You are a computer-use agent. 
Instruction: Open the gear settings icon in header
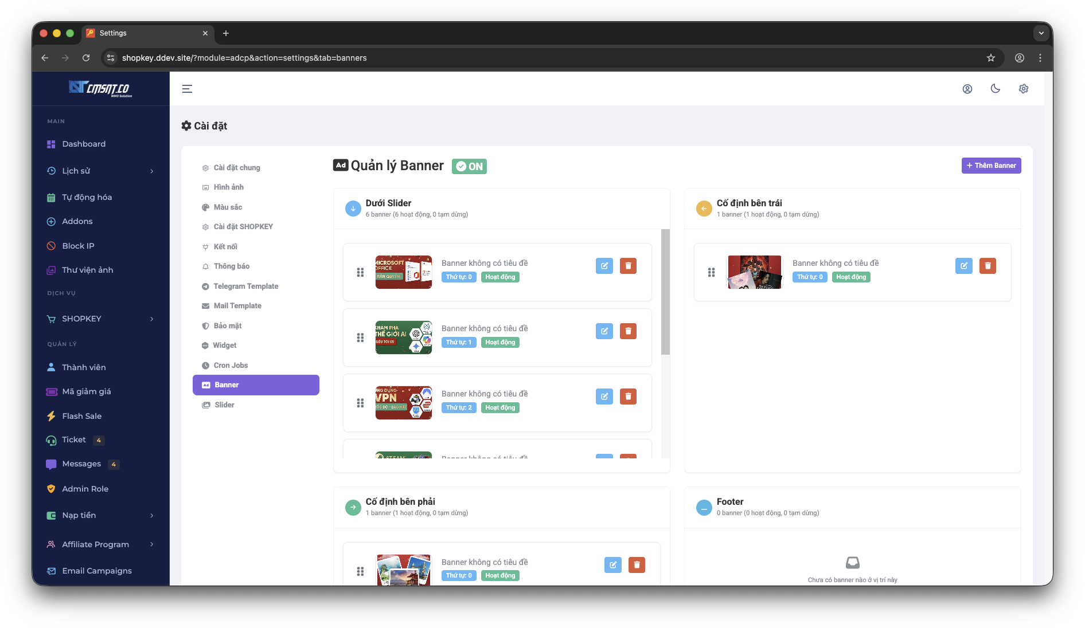(x=1024, y=89)
